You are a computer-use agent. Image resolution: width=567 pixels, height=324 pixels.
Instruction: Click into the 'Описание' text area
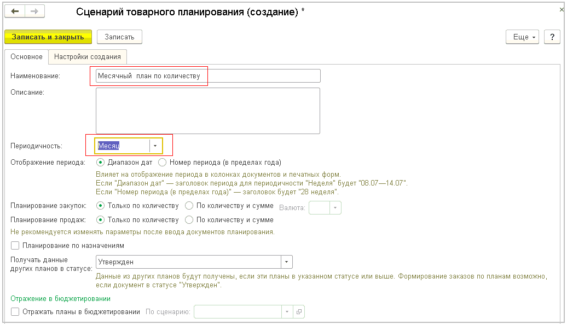[208, 111]
